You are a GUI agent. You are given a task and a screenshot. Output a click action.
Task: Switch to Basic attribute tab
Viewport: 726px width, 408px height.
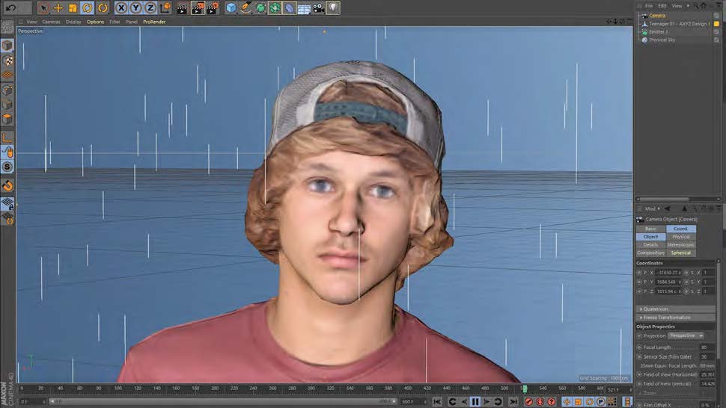tap(650, 229)
